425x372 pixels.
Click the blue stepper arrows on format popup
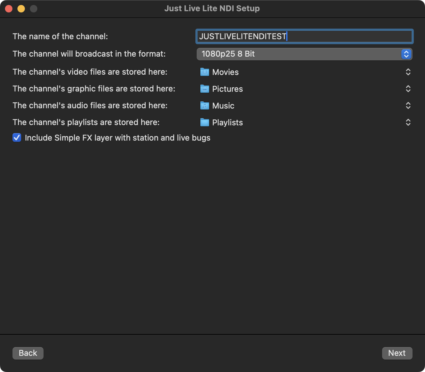(x=406, y=54)
